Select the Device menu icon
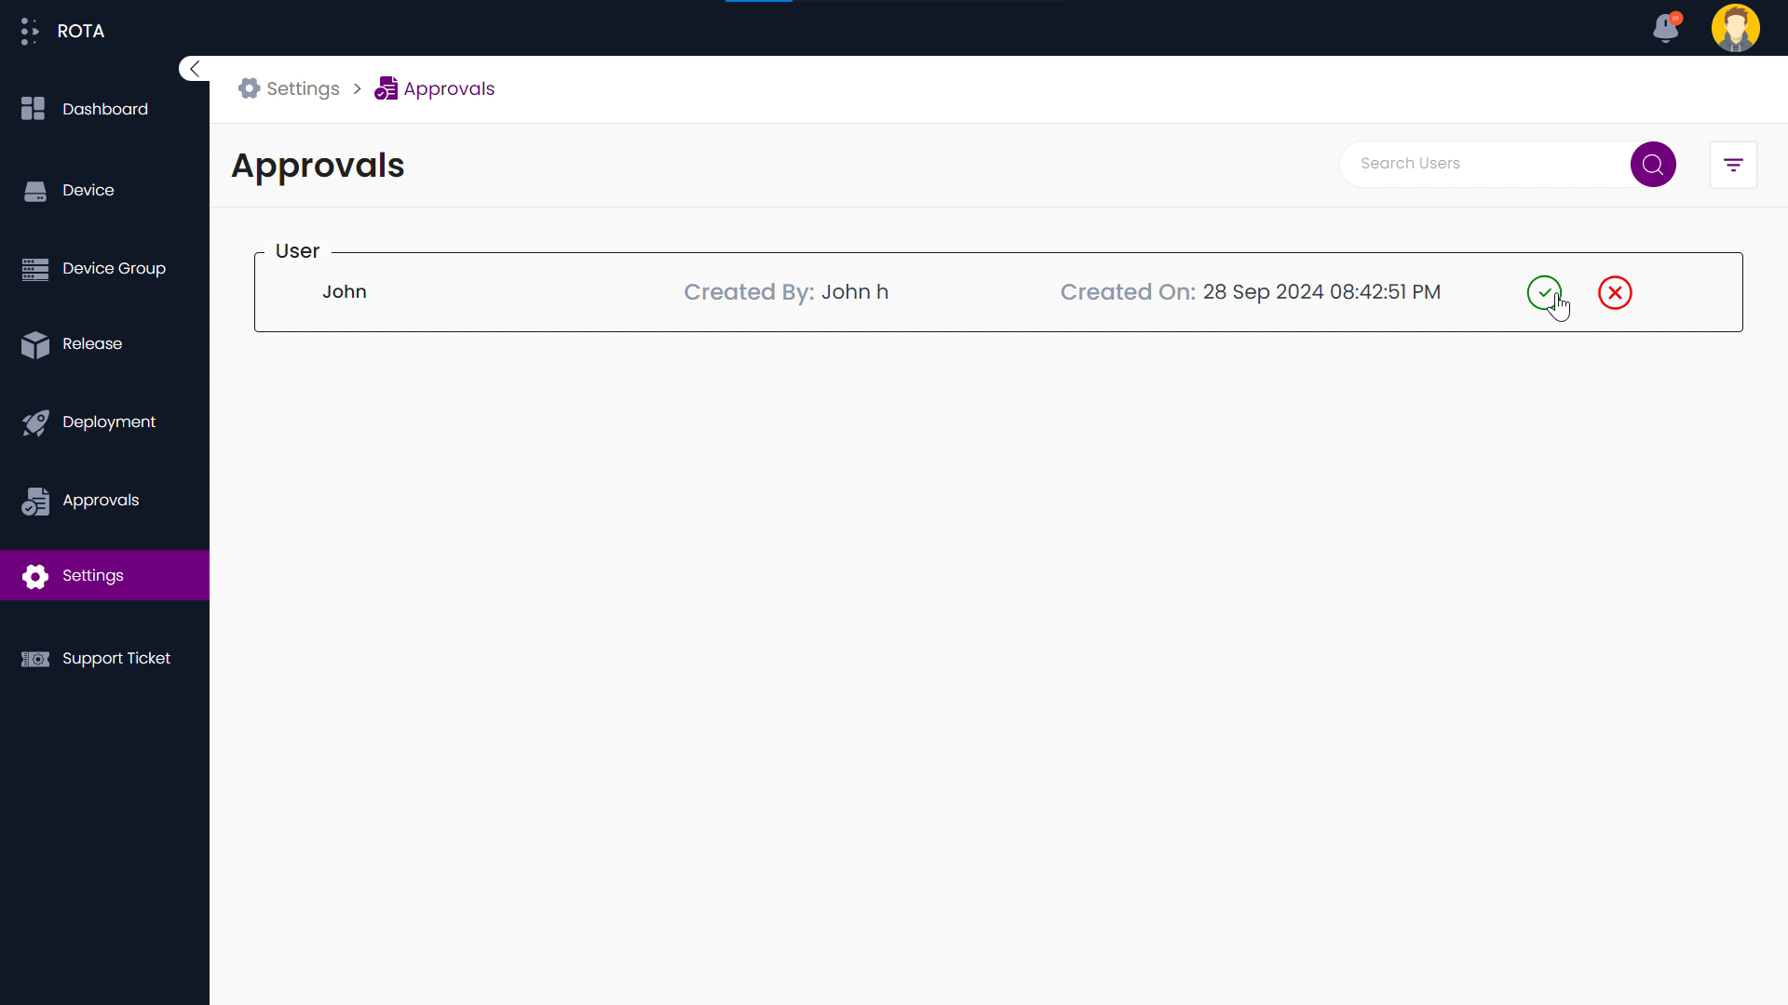The width and height of the screenshot is (1788, 1005). click(34, 190)
